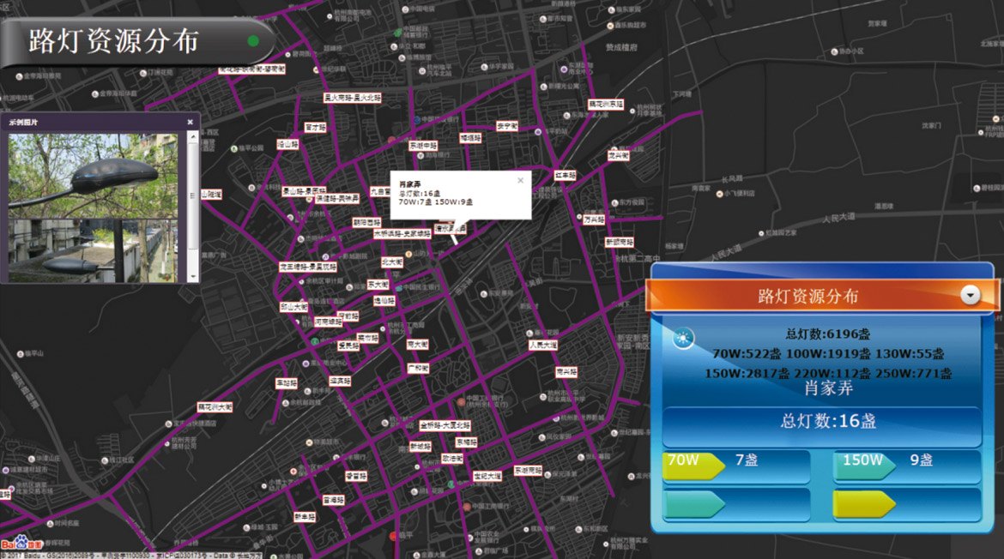
Task: Close the 示例图片 photo window
Action: [x=191, y=123]
